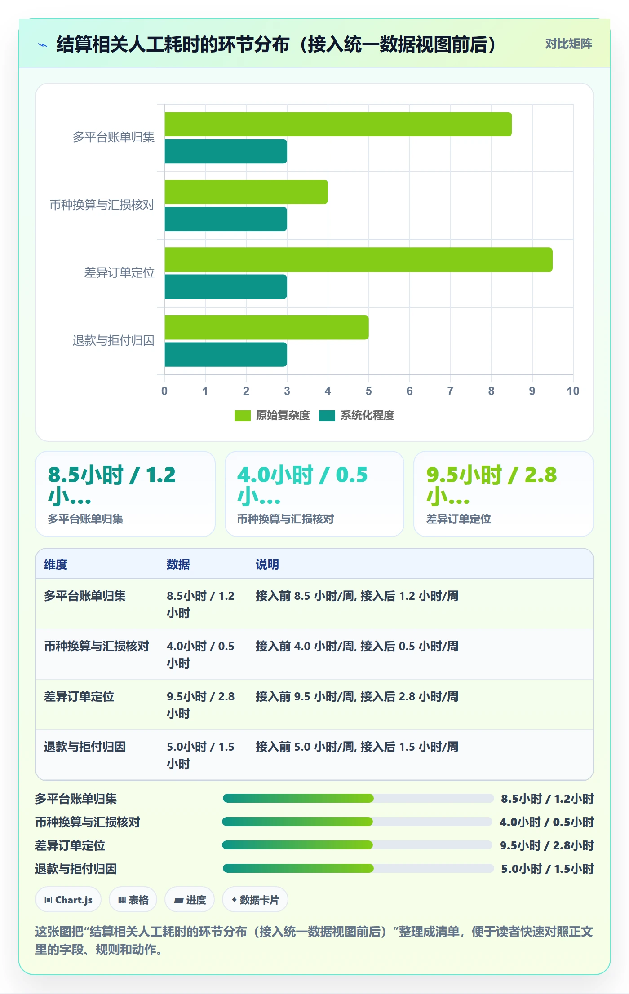Click chart axis label 多平台账单归集

(114, 137)
